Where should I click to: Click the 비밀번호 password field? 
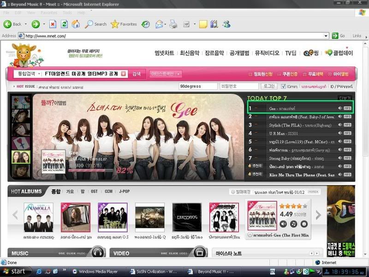point(239,86)
